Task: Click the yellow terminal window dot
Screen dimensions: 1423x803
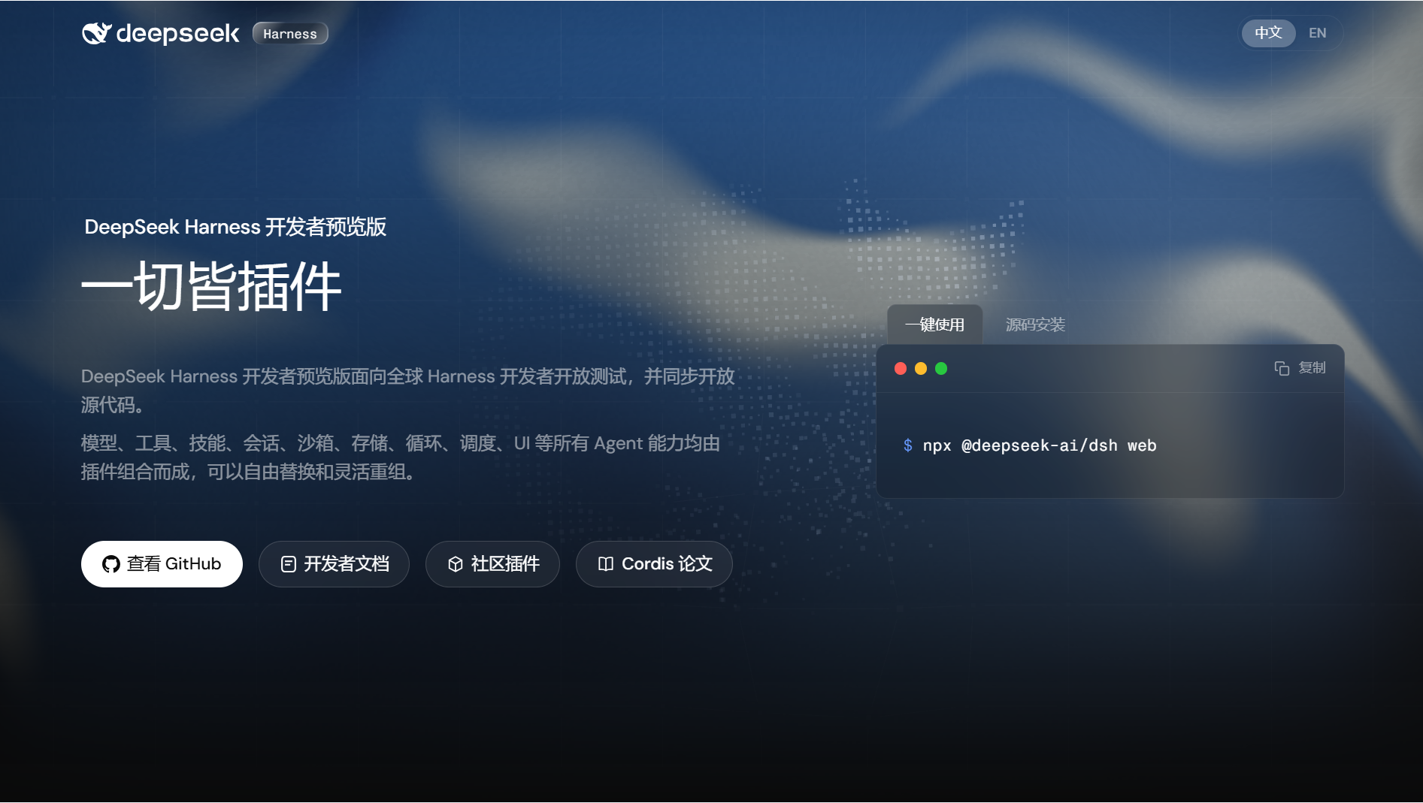Action: tap(920, 369)
